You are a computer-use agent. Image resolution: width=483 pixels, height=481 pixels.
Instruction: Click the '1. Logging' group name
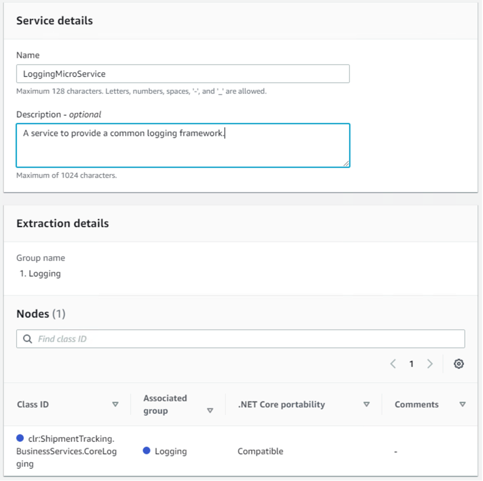pyautogui.click(x=40, y=274)
